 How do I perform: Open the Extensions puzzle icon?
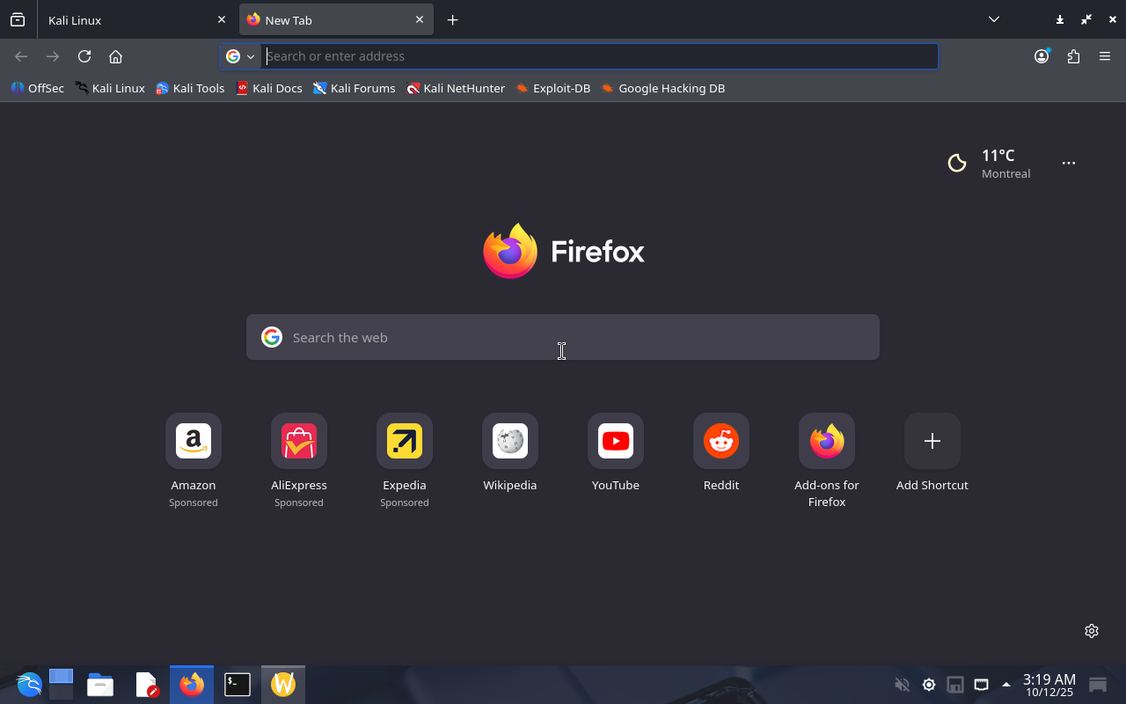click(x=1073, y=56)
